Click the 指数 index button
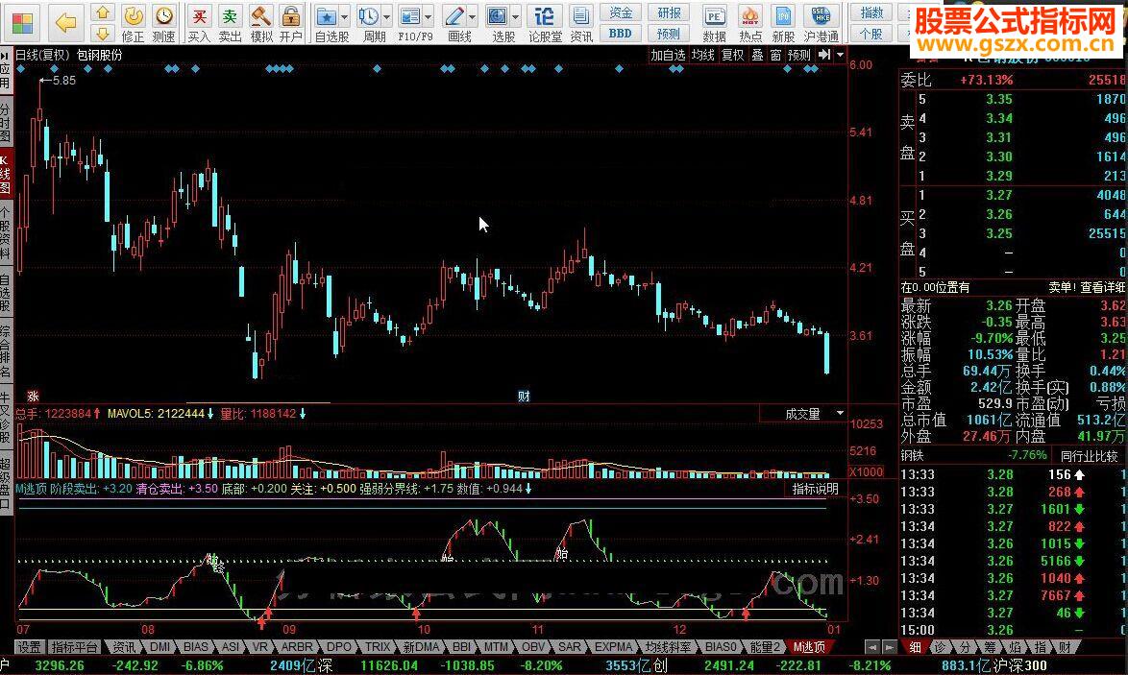This screenshot has height=675, width=1128. (871, 12)
